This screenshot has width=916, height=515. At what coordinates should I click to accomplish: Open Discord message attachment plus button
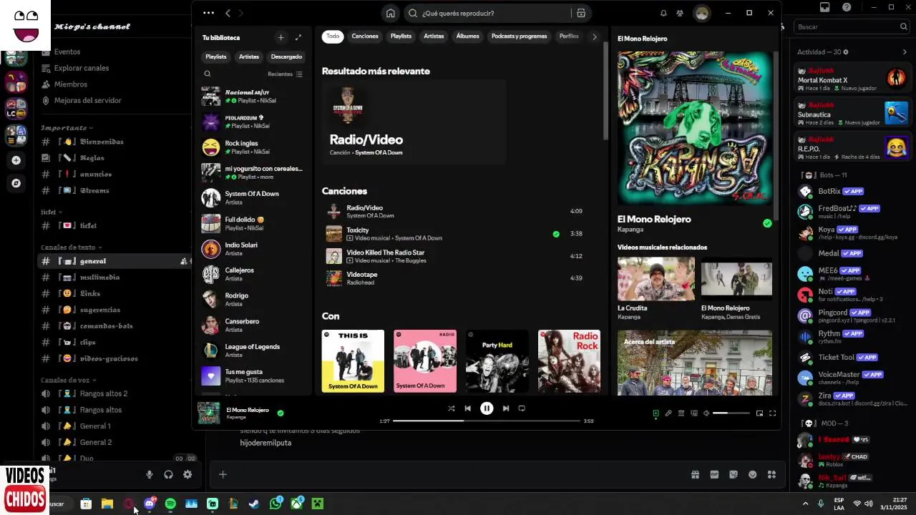[x=223, y=474]
